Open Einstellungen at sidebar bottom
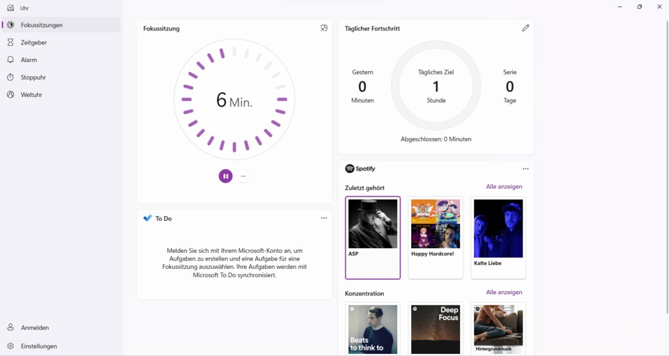Image resolution: width=669 pixels, height=356 pixels. (38, 346)
